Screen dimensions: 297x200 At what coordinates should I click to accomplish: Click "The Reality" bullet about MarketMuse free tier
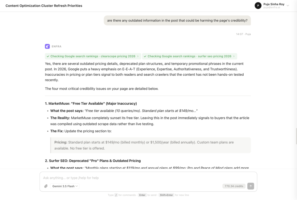click(150, 121)
